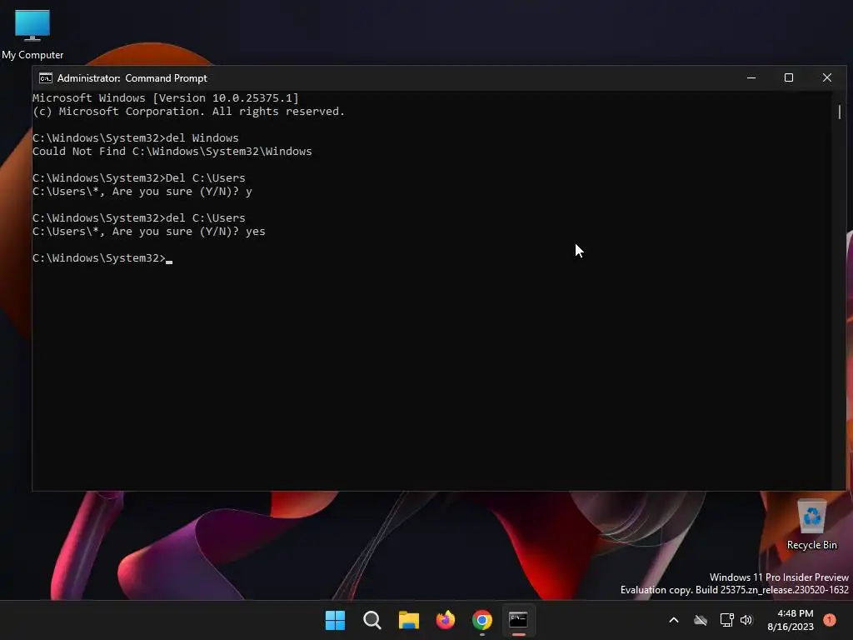Launch Google Chrome from taskbar
853x640 pixels.
click(482, 620)
